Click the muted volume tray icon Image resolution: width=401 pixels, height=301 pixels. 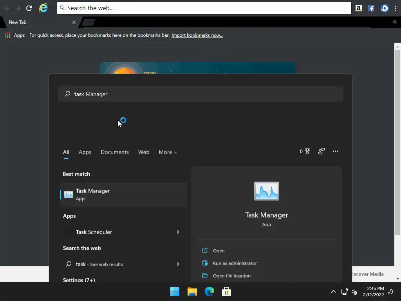pyautogui.click(x=354, y=292)
